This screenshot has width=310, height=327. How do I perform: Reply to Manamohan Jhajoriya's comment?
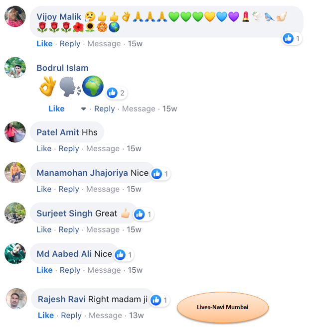tap(69, 189)
